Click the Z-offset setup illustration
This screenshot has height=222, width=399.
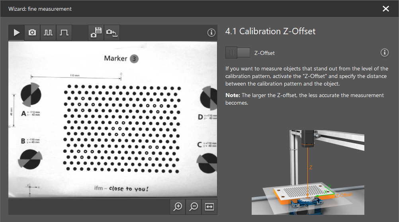coord(308,172)
